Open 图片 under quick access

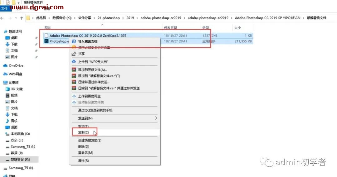14,57
